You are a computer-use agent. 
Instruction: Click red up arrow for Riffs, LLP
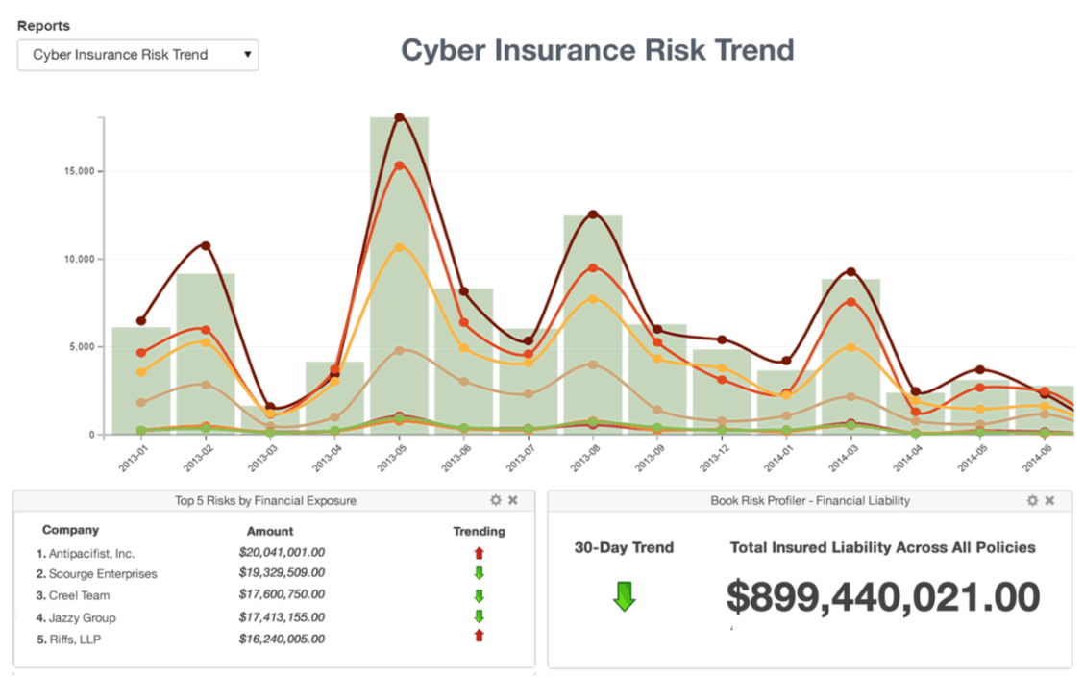479,636
